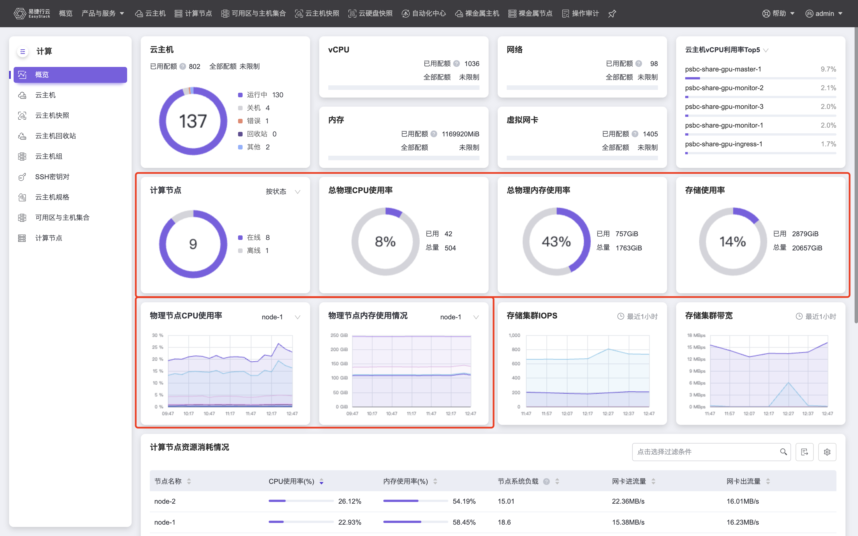858x536 pixels.
Task: Switch to 操作审计 in the top menu
Action: click(585, 14)
